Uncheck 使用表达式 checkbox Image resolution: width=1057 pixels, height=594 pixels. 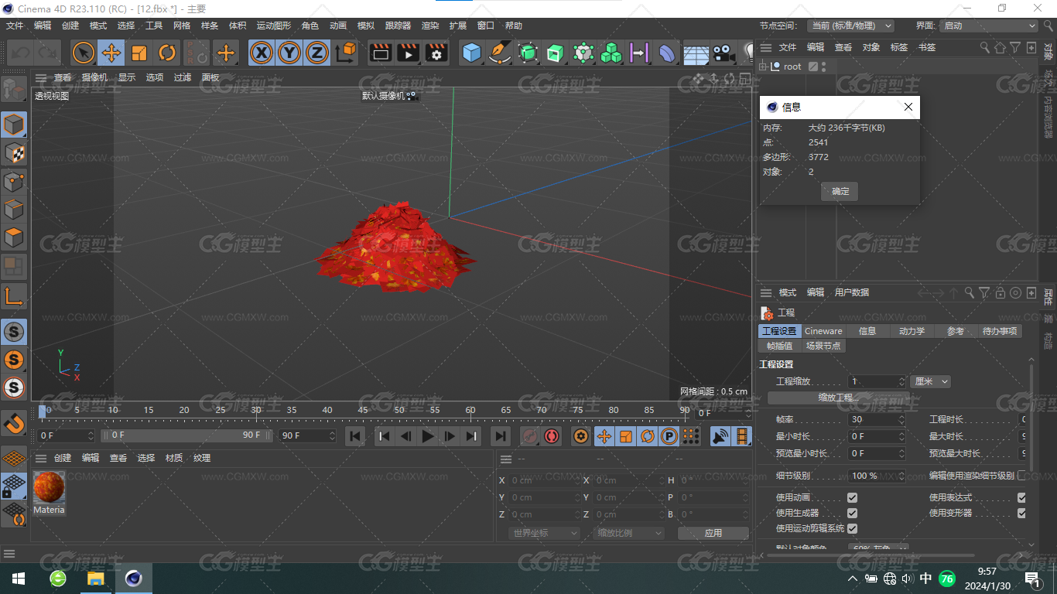point(1021,497)
